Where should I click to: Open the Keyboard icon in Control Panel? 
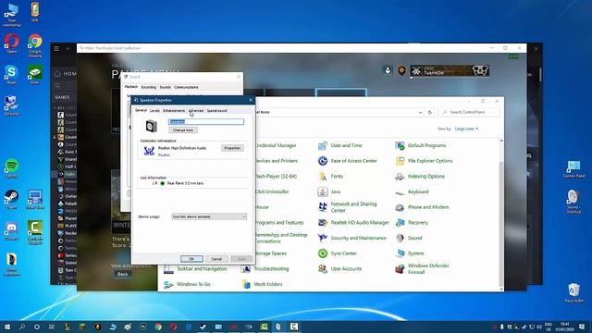click(x=400, y=192)
